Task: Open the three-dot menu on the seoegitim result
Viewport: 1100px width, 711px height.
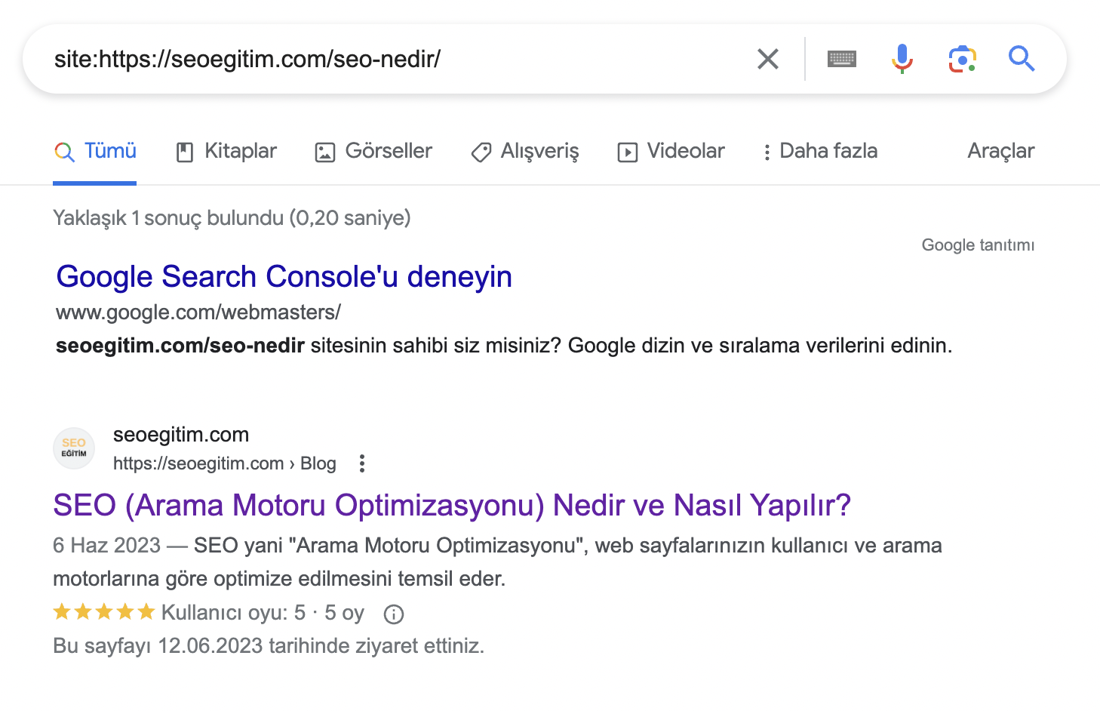Action: point(362,463)
